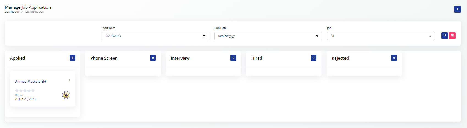This screenshot has height=128, width=467.
Task: Click the Phone Screen column count badge
Action: [x=153, y=58]
